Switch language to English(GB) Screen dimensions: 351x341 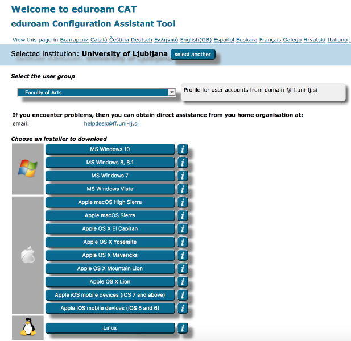coord(196,40)
